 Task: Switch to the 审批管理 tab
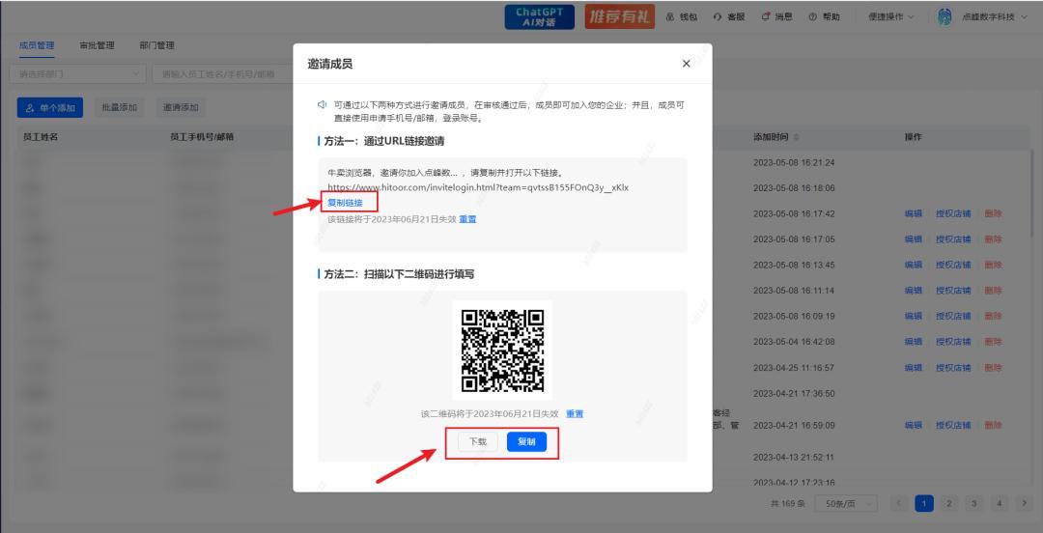(x=97, y=45)
